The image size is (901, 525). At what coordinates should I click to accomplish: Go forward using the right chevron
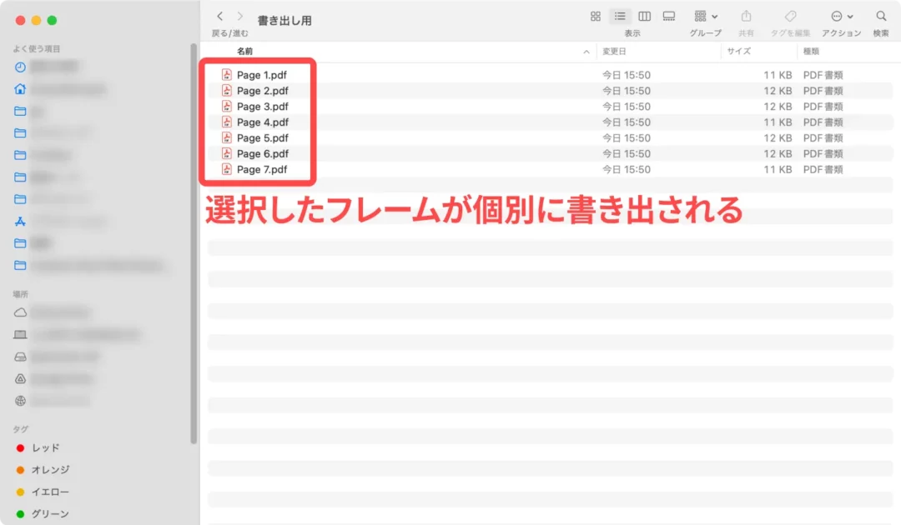point(240,17)
